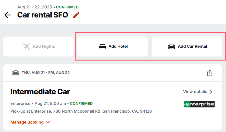
Task: Click the car icon beside the trip dates
Action: (16, 73)
